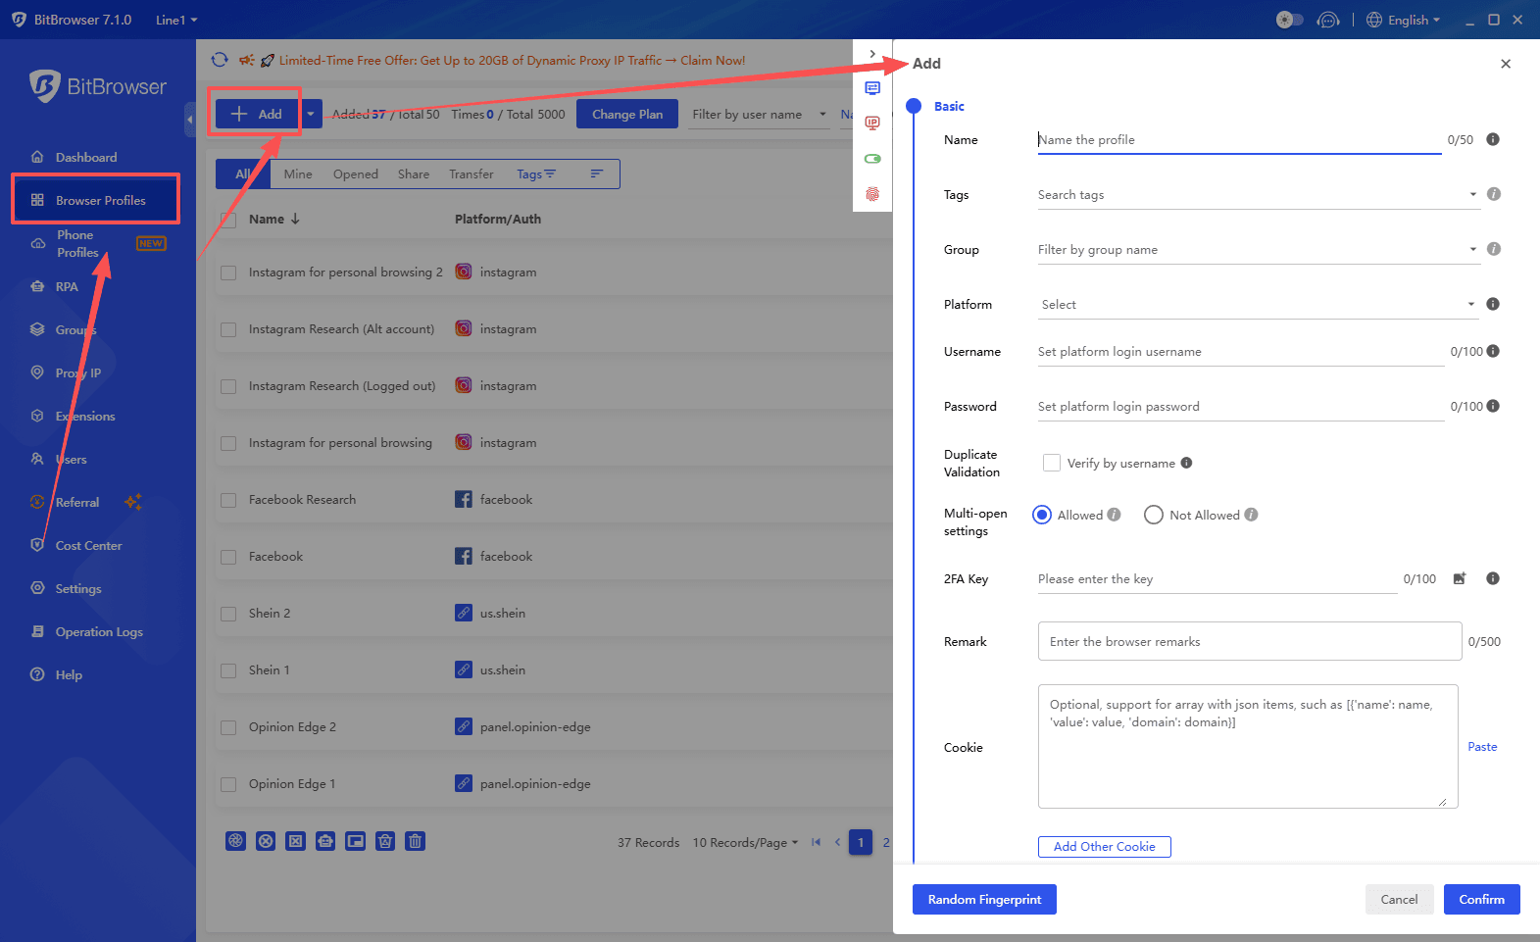Open Operation Logs in the sidebar

click(x=99, y=632)
